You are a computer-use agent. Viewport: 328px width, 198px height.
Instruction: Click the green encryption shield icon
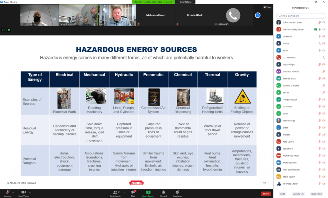click(x=9, y=30)
